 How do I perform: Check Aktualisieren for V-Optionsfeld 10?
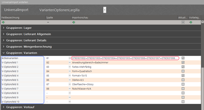coord(183,102)
